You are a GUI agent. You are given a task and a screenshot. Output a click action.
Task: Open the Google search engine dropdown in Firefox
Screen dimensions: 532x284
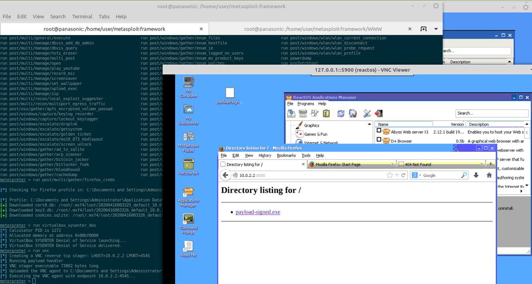420,175
